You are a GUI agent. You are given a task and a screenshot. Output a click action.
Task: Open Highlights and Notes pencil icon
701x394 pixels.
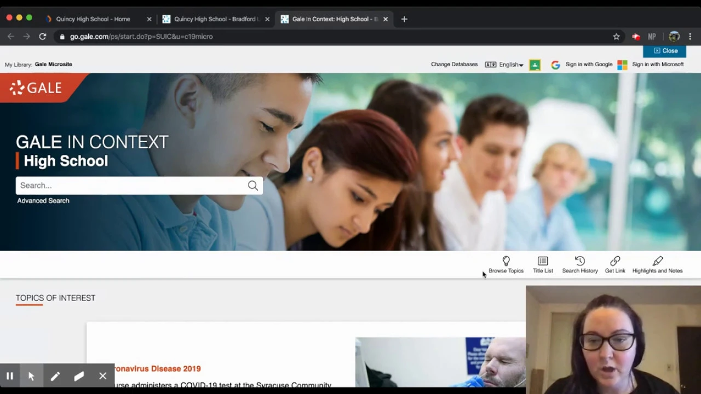pos(658,261)
